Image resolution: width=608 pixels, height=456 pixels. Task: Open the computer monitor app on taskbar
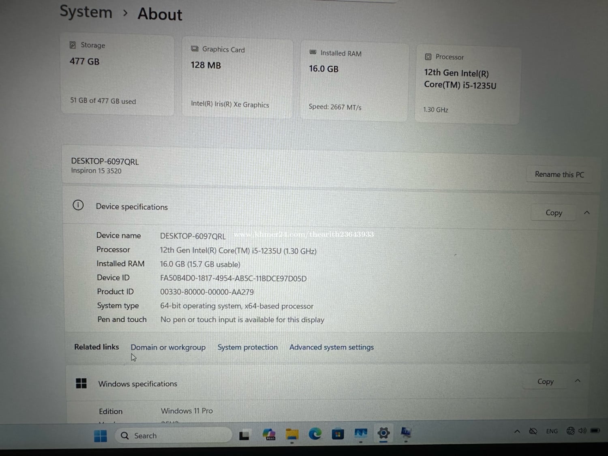point(406,433)
